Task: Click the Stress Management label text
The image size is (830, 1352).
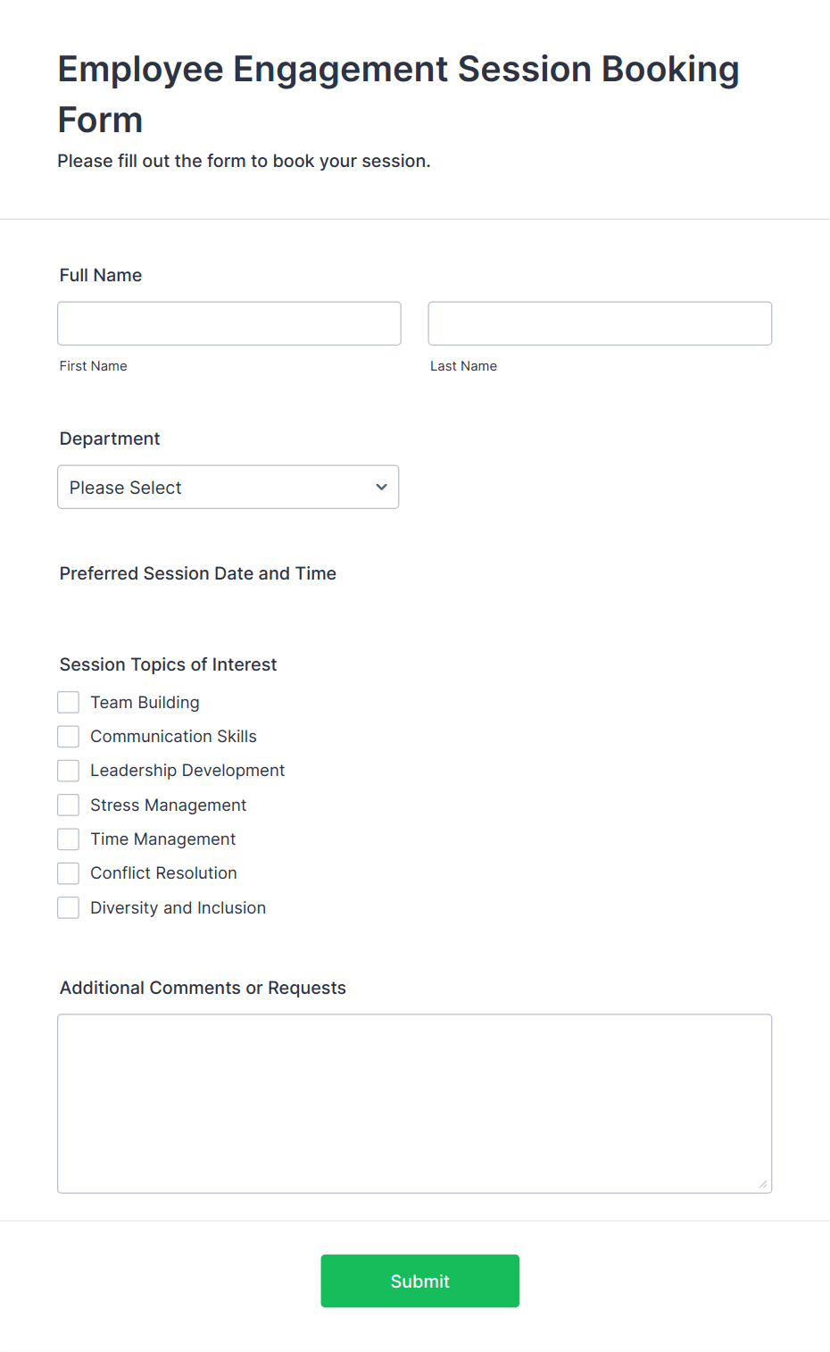Action: [x=169, y=805]
